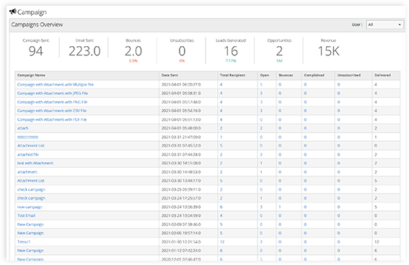Viewport: 409px width, 265px height.
Task: Open the 'test with Attachment' campaign
Action: pos(35,163)
